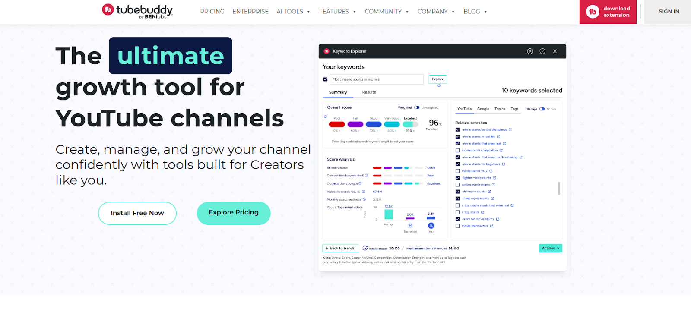Uncheck the 'fighter movie stunts' checkbox
Screen dimensions: 691x312
(458, 178)
